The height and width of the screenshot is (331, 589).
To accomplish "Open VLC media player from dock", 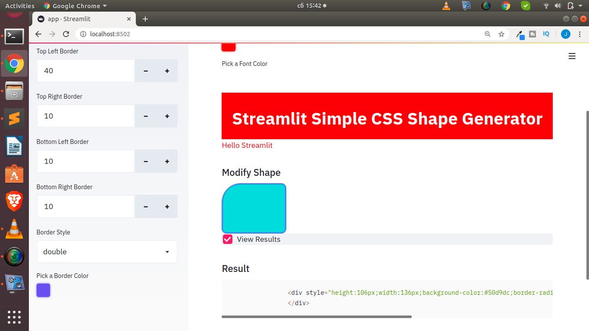I will [14, 228].
